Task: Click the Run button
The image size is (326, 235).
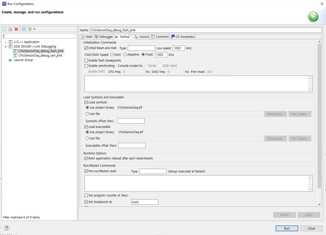Action: pyautogui.click(x=287, y=228)
